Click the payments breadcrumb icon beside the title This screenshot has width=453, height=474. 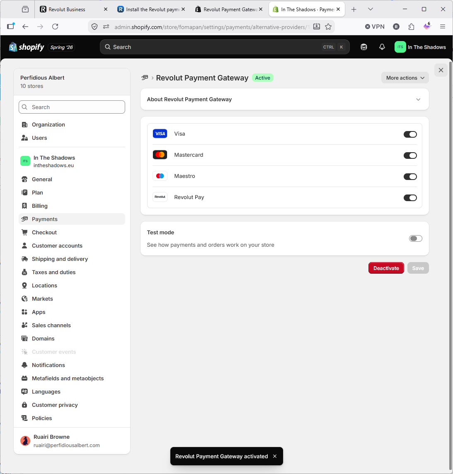(x=145, y=78)
